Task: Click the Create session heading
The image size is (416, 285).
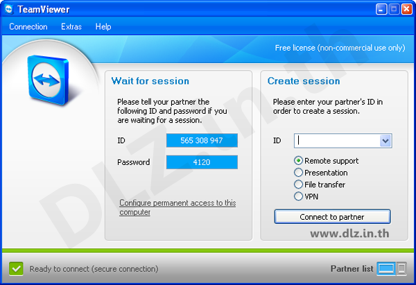Action: [x=304, y=81]
